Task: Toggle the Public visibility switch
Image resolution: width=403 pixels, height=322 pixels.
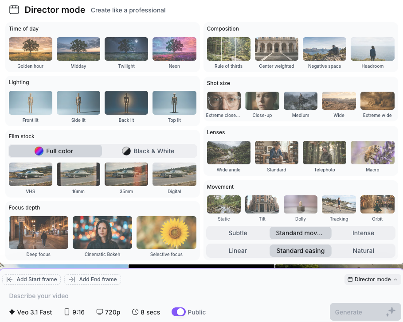Action: pyautogui.click(x=178, y=312)
